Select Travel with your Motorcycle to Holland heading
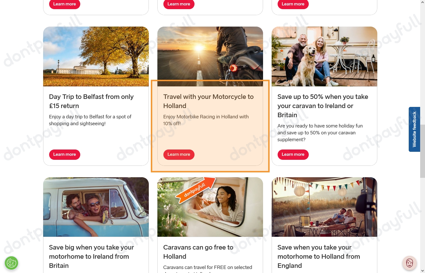 coord(209,101)
